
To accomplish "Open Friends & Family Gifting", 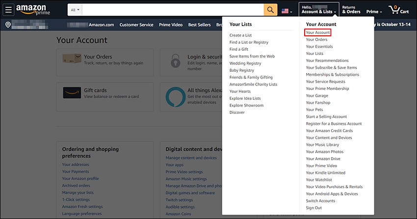I will pyautogui.click(x=251, y=77).
